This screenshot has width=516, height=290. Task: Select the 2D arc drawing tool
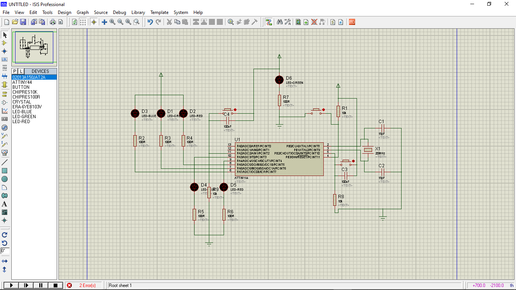point(5,187)
